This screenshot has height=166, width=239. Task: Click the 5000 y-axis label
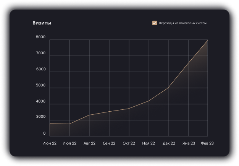coord(40,85)
